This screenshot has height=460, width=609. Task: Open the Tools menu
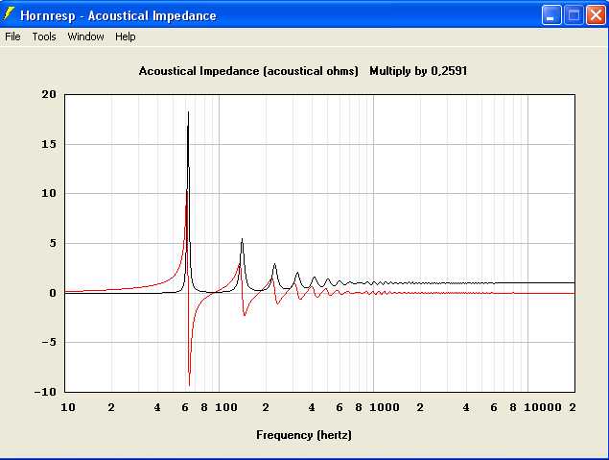[44, 36]
